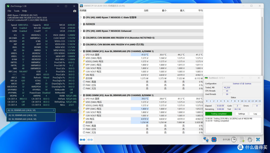Click status thread box 15 in TestMem5
This screenshot has width=270, height=153.
259,101
